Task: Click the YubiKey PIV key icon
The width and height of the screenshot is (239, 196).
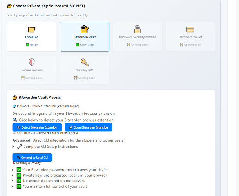Action: (85, 62)
